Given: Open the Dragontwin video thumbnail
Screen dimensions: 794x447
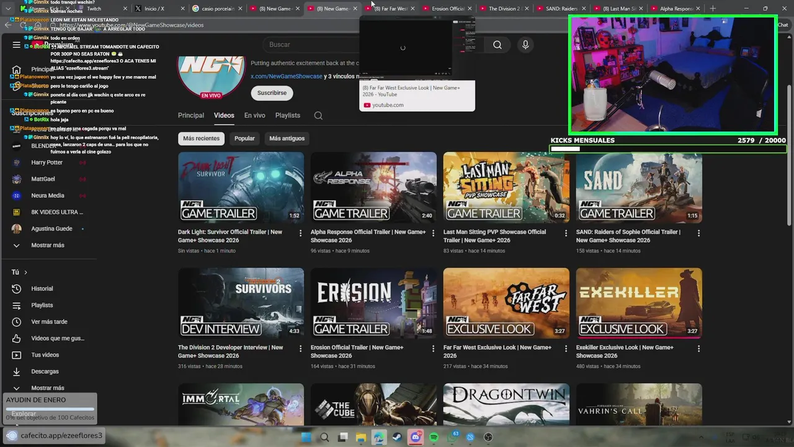Looking at the screenshot, I should point(506,404).
